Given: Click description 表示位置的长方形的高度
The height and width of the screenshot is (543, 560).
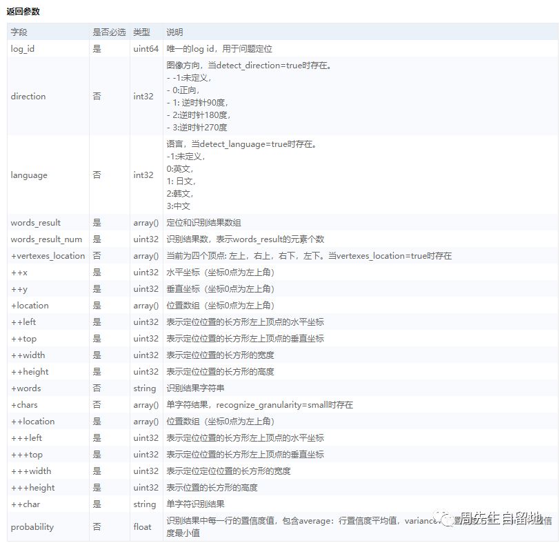Looking at the screenshot, I should pyautogui.click(x=212, y=488).
